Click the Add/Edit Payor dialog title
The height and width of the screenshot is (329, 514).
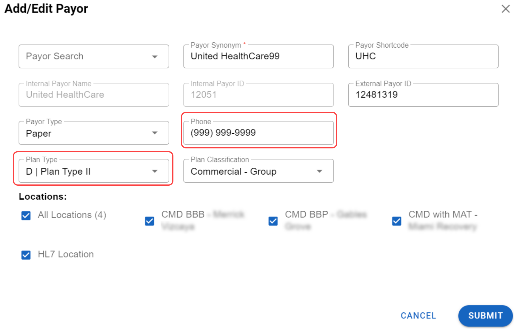(46, 9)
